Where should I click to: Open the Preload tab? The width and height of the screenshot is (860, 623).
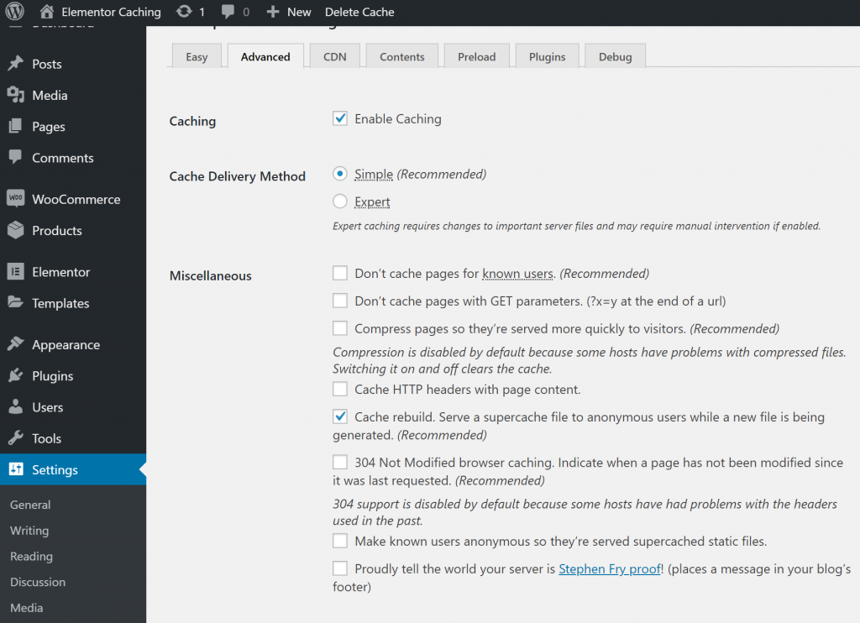476,57
